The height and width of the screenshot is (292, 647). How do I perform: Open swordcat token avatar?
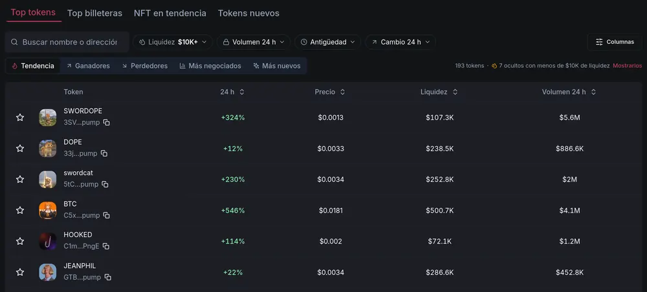tap(48, 179)
